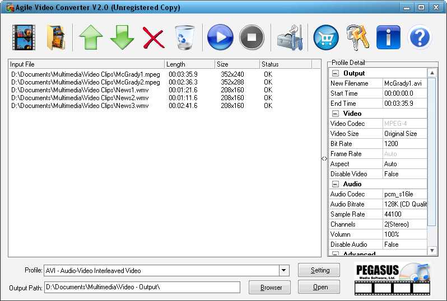Move selected file down with green arrow

coord(122,37)
